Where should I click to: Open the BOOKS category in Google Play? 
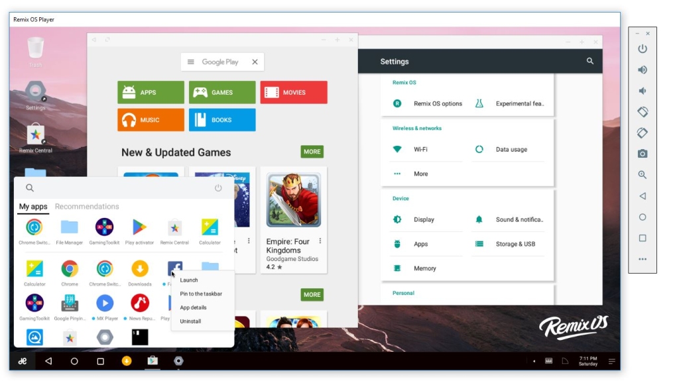tap(222, 120)
